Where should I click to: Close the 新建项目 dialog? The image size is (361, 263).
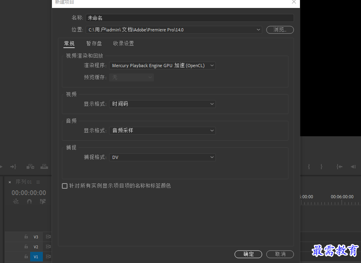tap(294, 2)
